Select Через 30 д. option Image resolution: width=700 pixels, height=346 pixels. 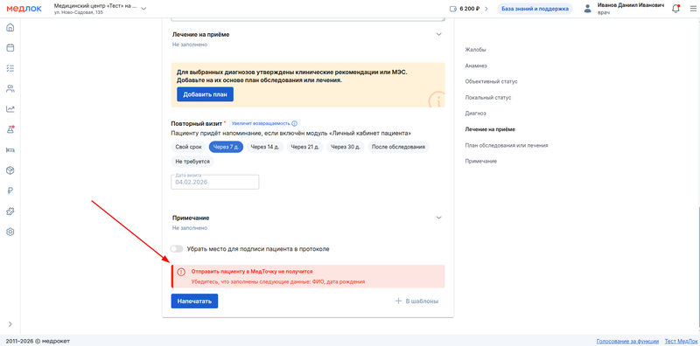346,147
